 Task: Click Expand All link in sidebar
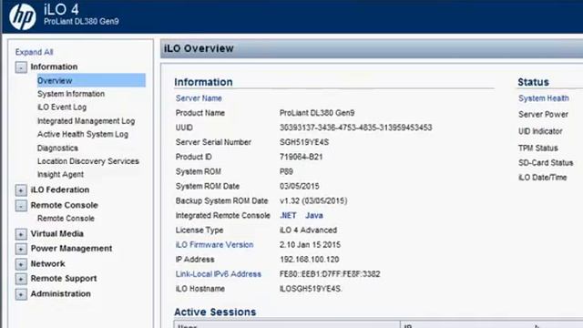[34, 52]
